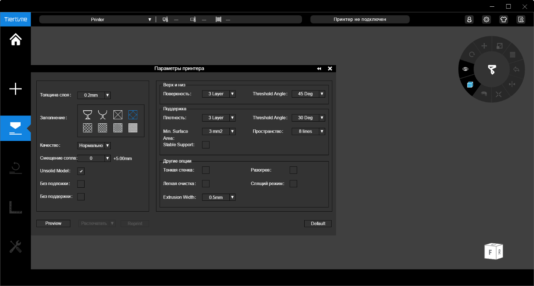Expand the Качество Нормально dropdown
The width and height of the screenshot is (534, 286).
click(x=94, y=145)
